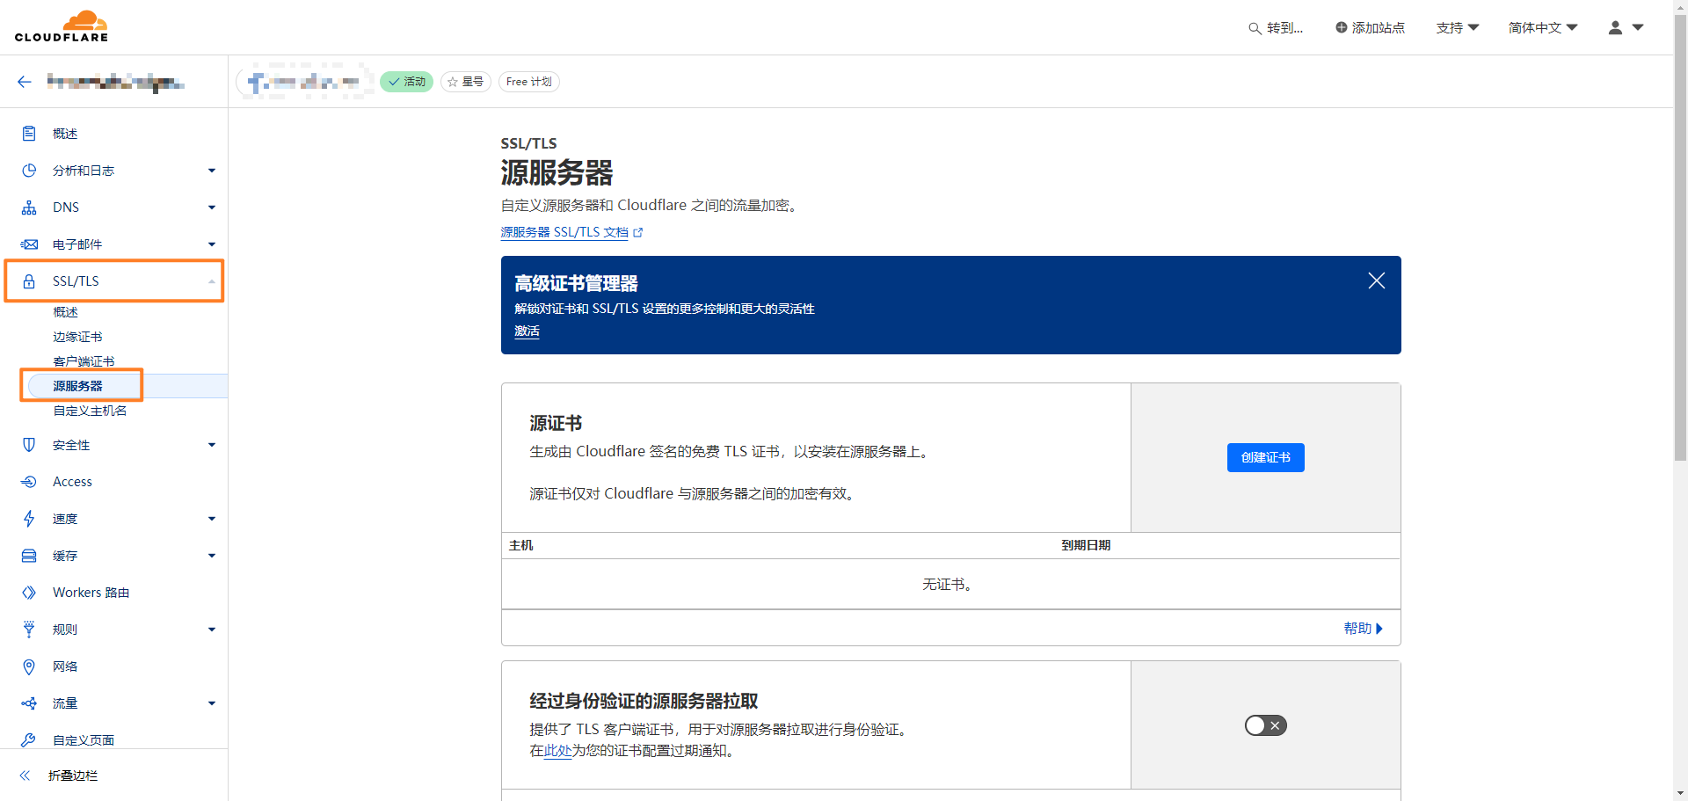Click the Email envelope icon
The image size is (1688, 801).
pyautogui.click(x=29, y=244)
